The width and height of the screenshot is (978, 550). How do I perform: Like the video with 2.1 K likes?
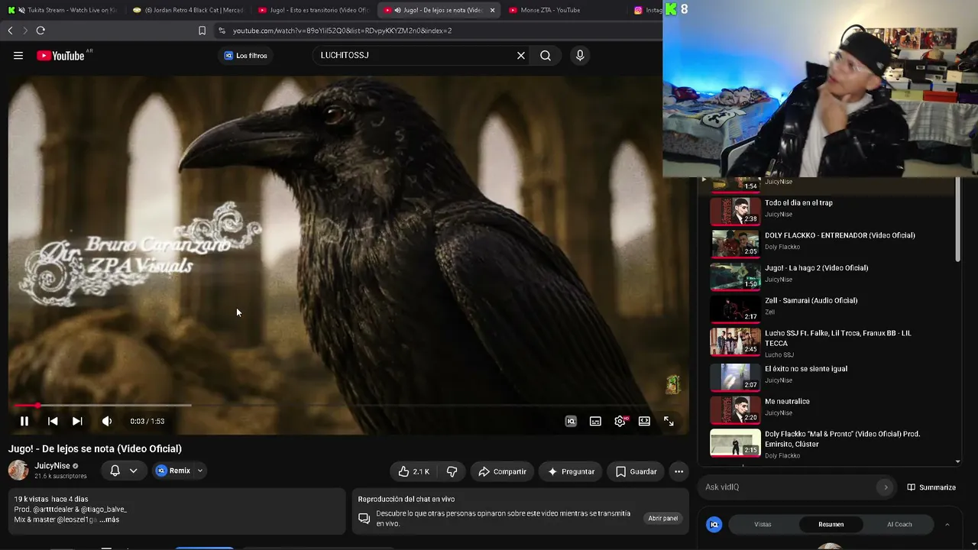pyautogui.click(x=413, y=471)
